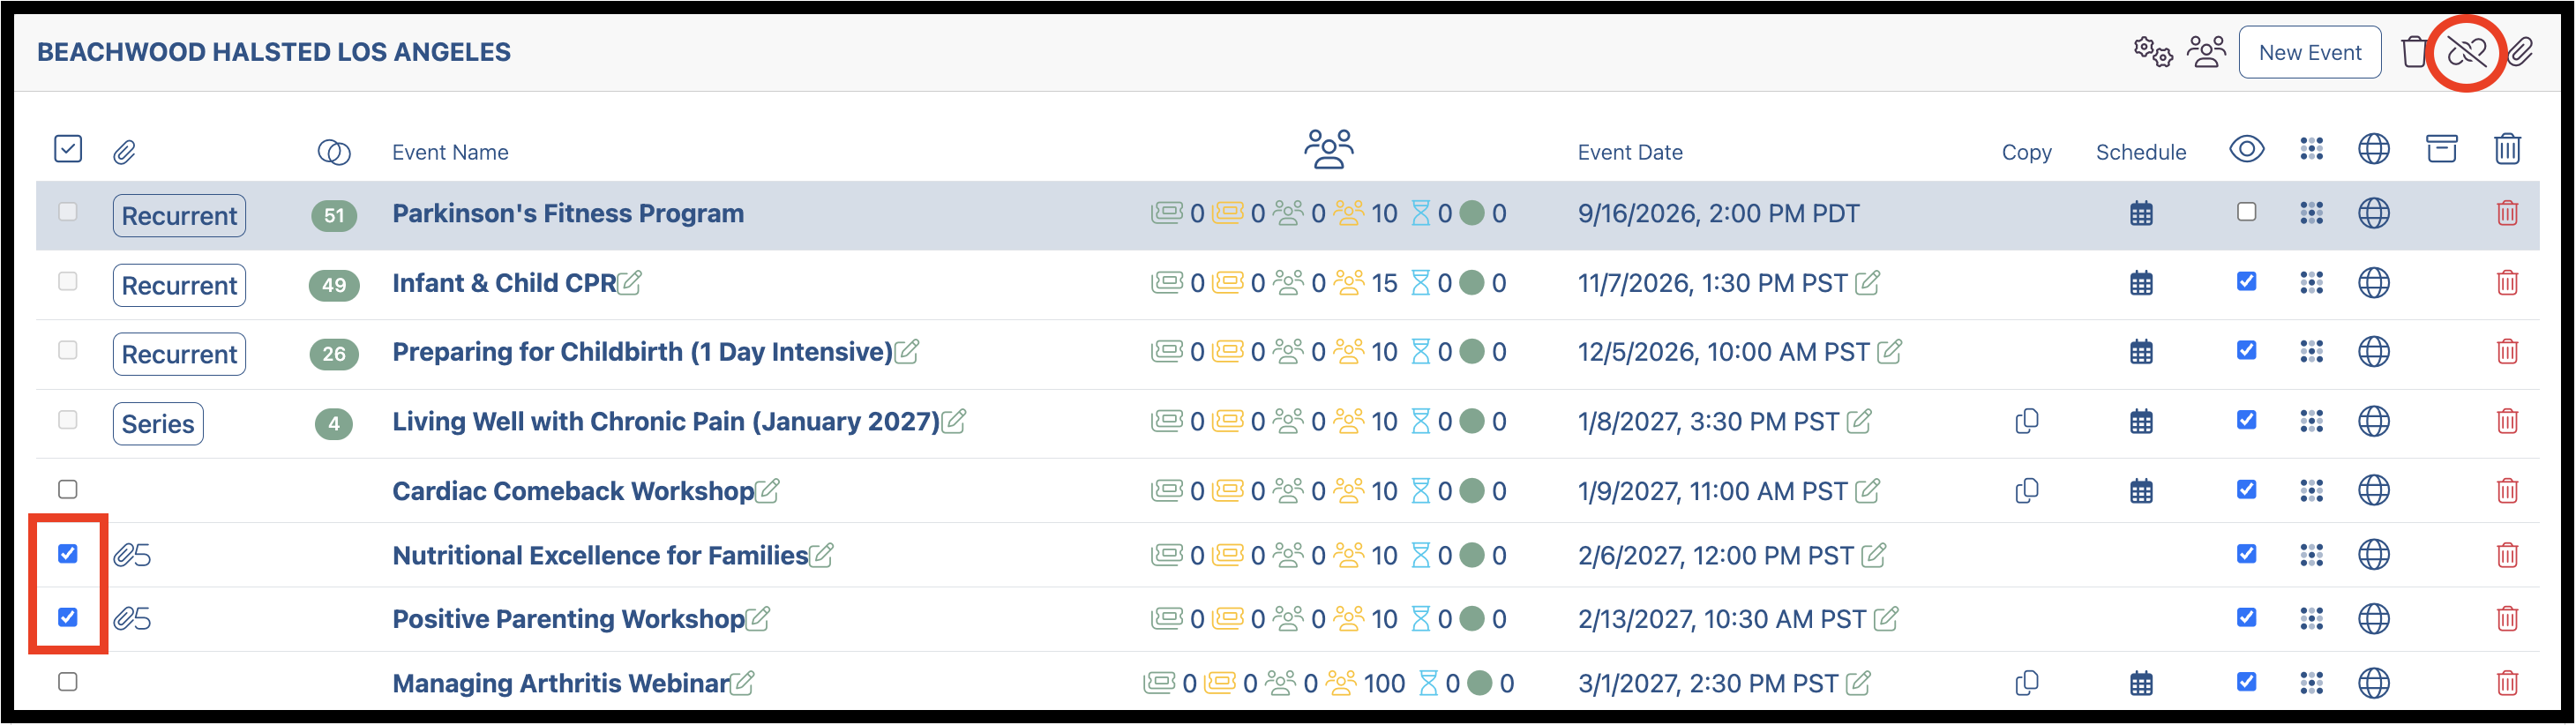The height and width of the screenshot is (725, 2576).
Task: Click the Series badge on Living Well row
Action: [158, 424]
